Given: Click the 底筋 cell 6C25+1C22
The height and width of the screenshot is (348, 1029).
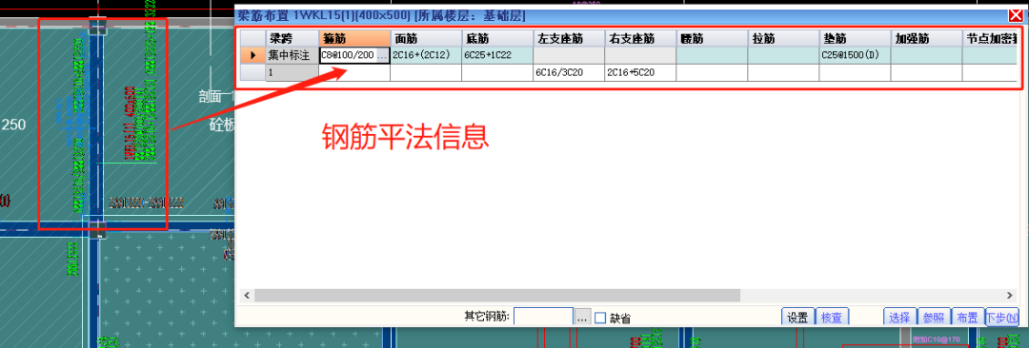Looking at the screenshot, I should coord(497,56).
